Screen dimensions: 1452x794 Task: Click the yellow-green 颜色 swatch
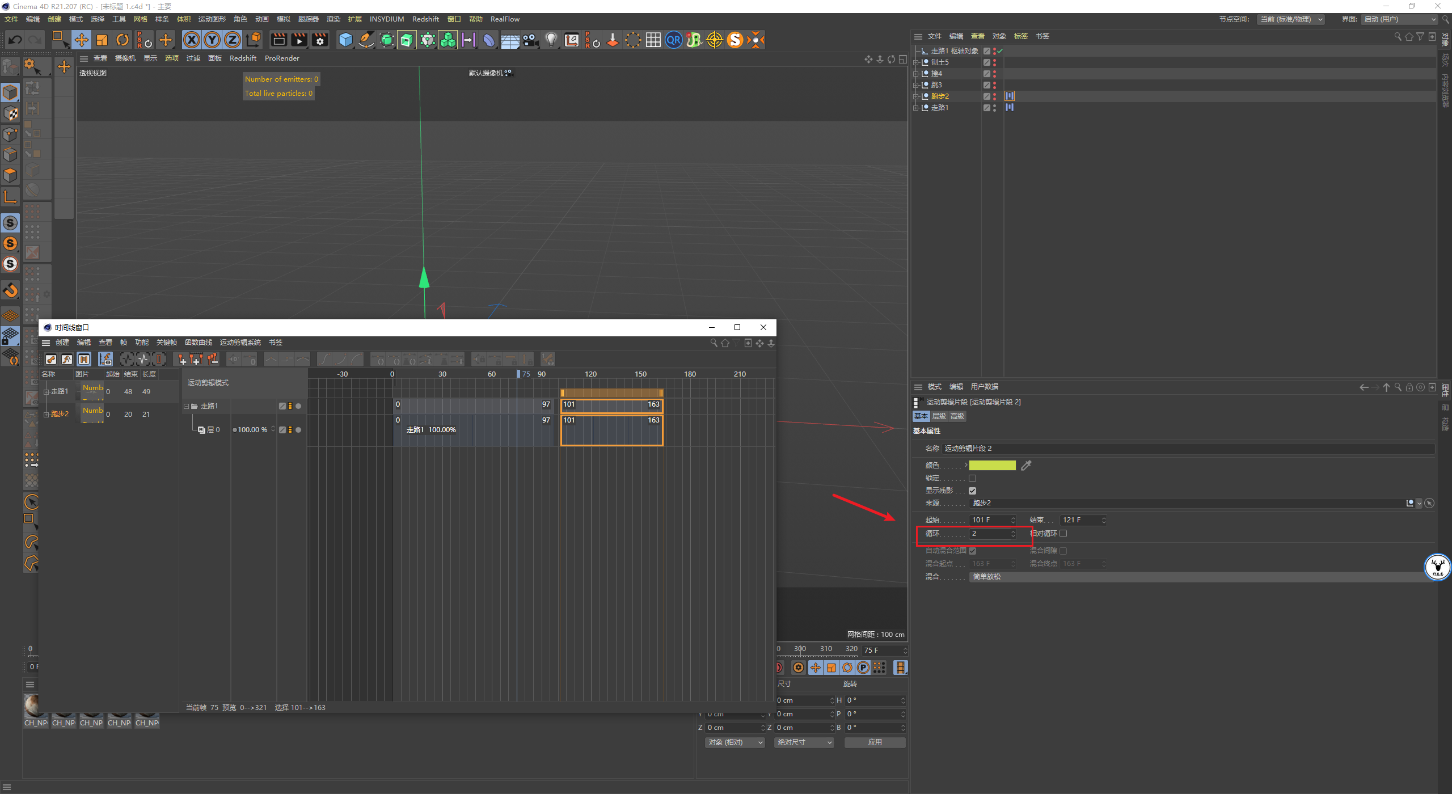click(992, 466)
